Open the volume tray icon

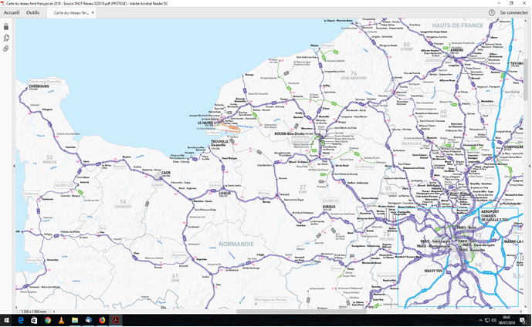(494, 320)
